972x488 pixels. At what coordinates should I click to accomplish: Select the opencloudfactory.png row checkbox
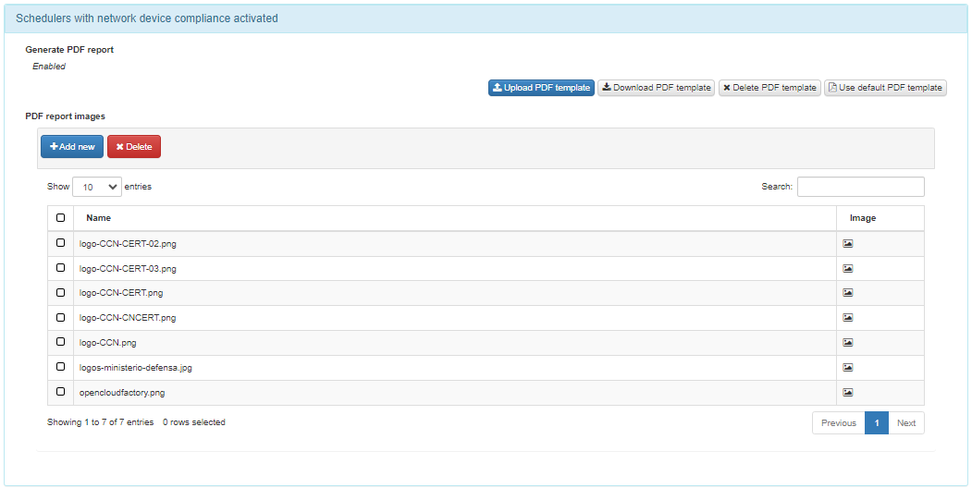click(61, 392)
